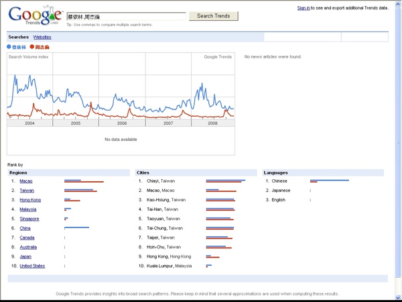Viewport: 402px width, 302px height.
Task: Open the Taiwan region link
Action: 27,191
